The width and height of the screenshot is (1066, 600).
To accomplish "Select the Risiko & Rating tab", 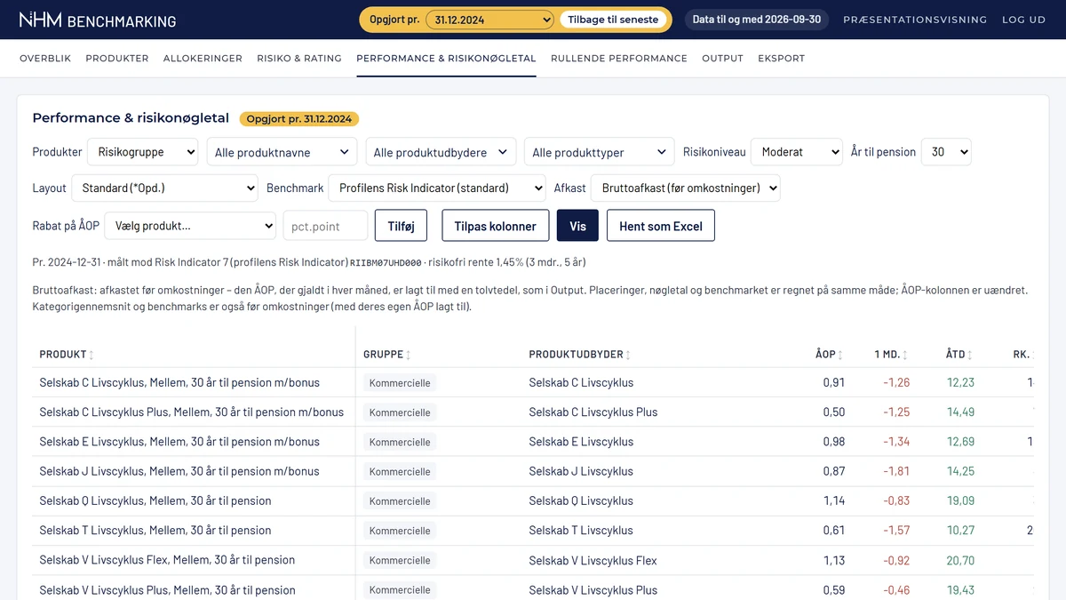I will [x=299, y=58].
